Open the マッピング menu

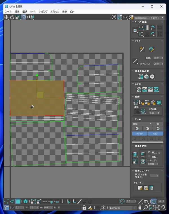[43, 12]
